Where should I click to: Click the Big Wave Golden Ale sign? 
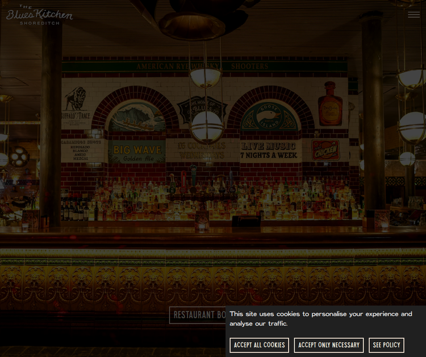tap(136, 151)
